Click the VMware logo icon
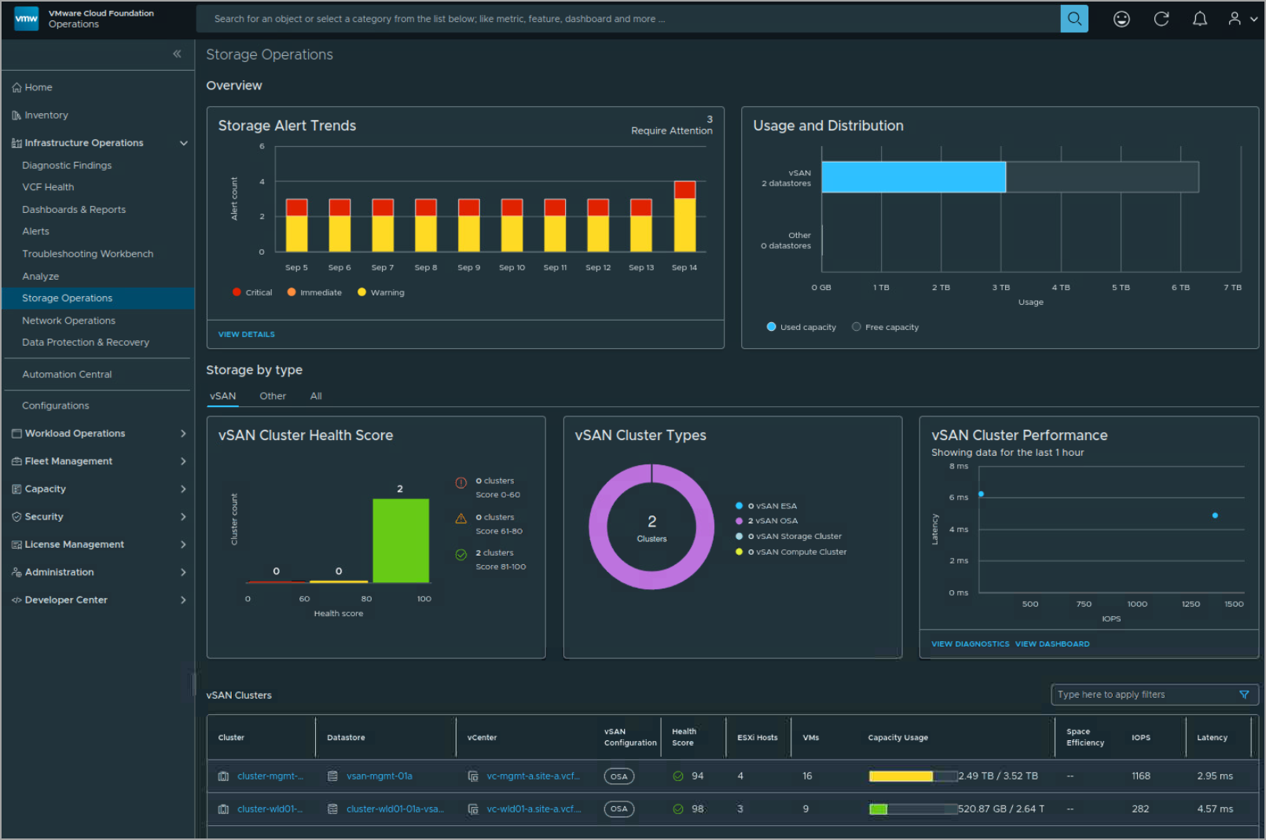Screen dimensions: 1266x840 [x=26, y=19]
